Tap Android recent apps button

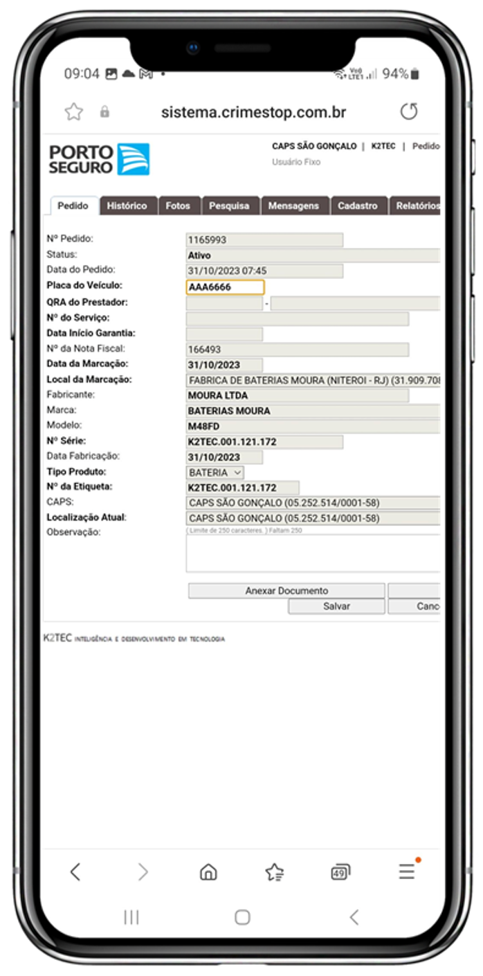click(131, 917)
